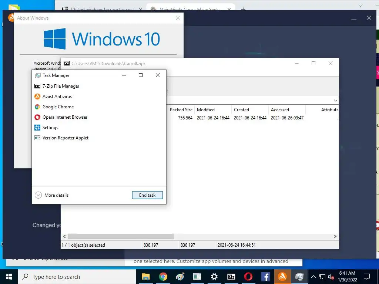Open 7-Zip from the taskbar
The image size is (379, 284).
click(231, 277)
